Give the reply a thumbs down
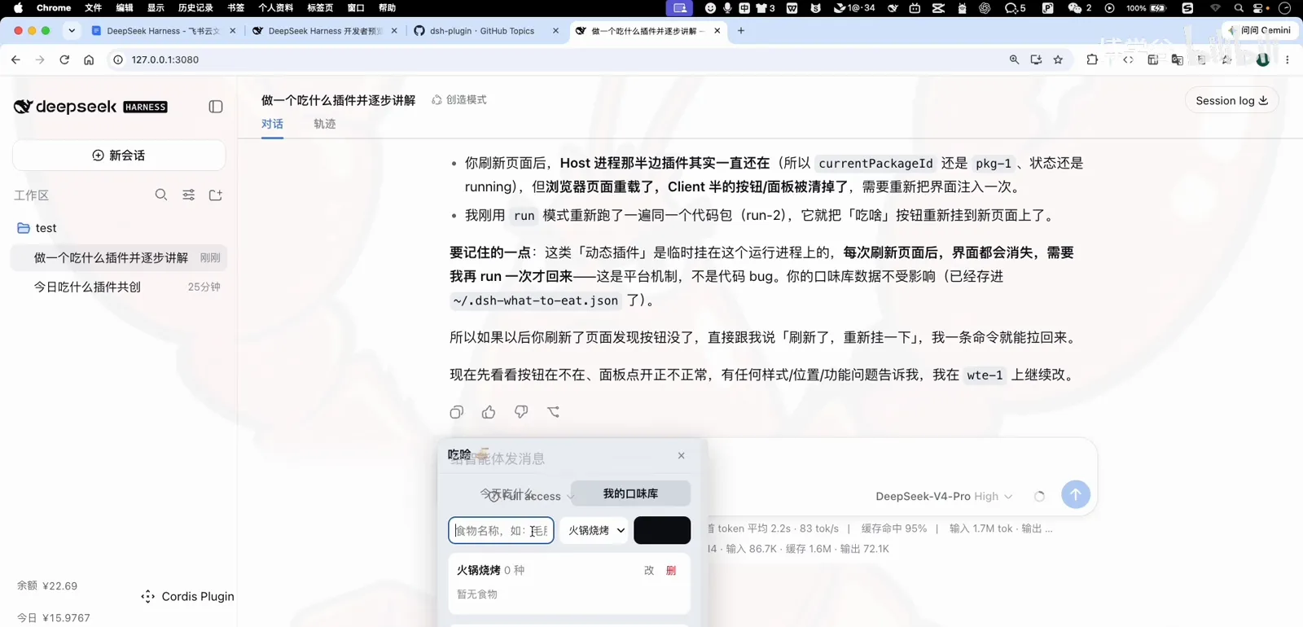Screen dimensions: 1303x627 pos(521,412)
